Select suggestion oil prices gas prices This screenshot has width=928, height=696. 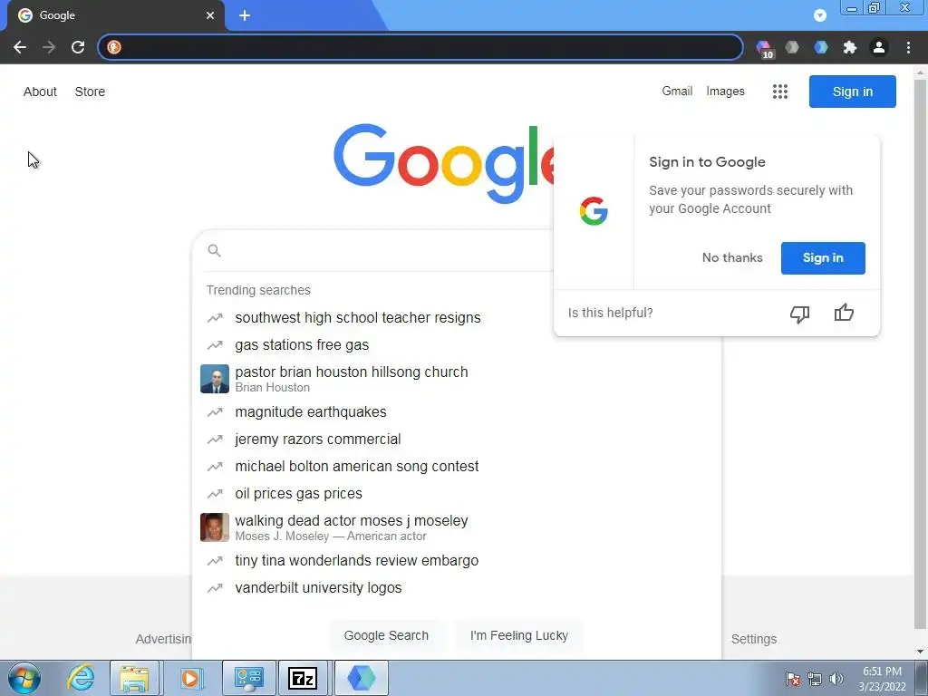tap(457, 494)
